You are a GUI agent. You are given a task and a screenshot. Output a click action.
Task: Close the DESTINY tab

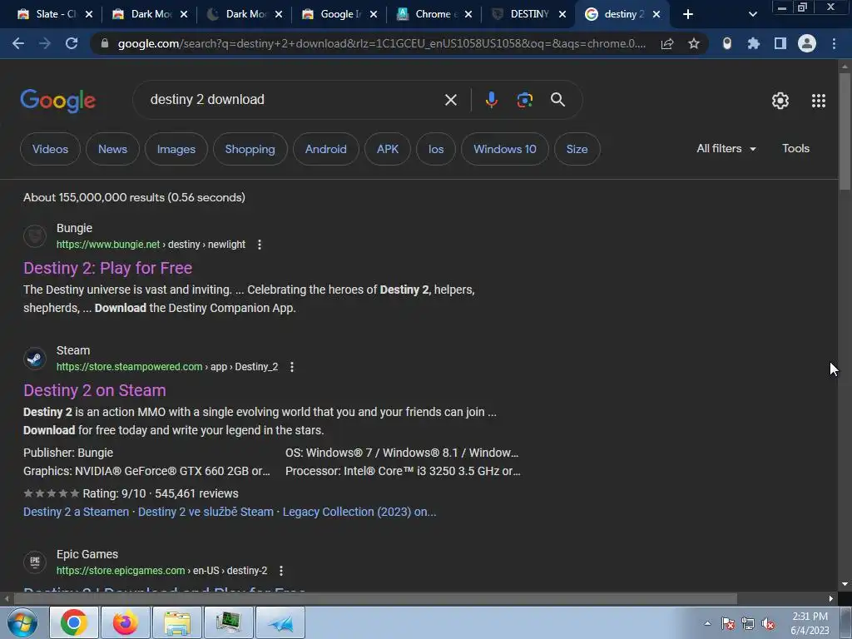click(x=563, y=14)
